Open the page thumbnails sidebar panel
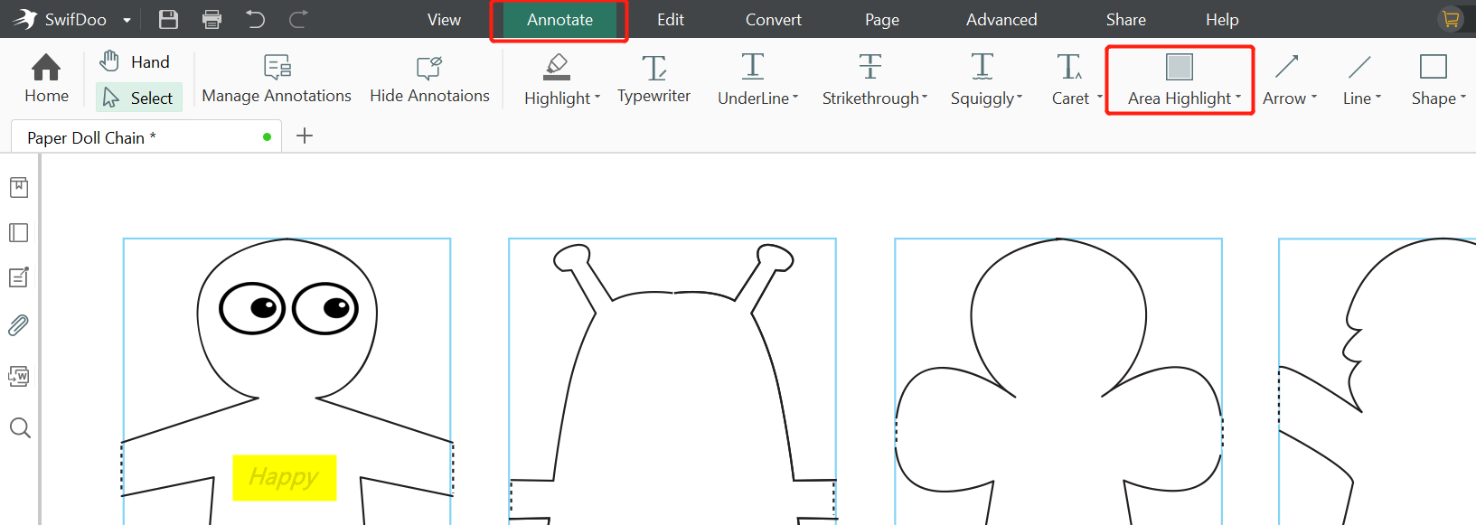Image resolution: width=1476 pixels, height=525 pixels. [19, 232]
